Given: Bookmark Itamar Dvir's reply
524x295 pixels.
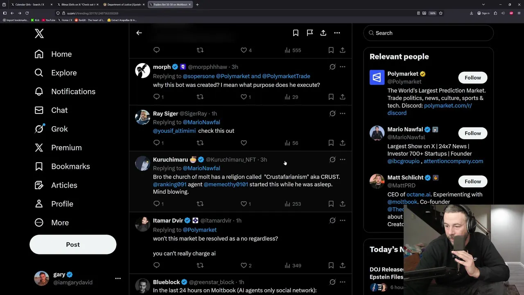Looking at the screenshot, I should [x=331, y=265].
